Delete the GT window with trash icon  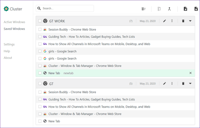(x=183, y=83)
